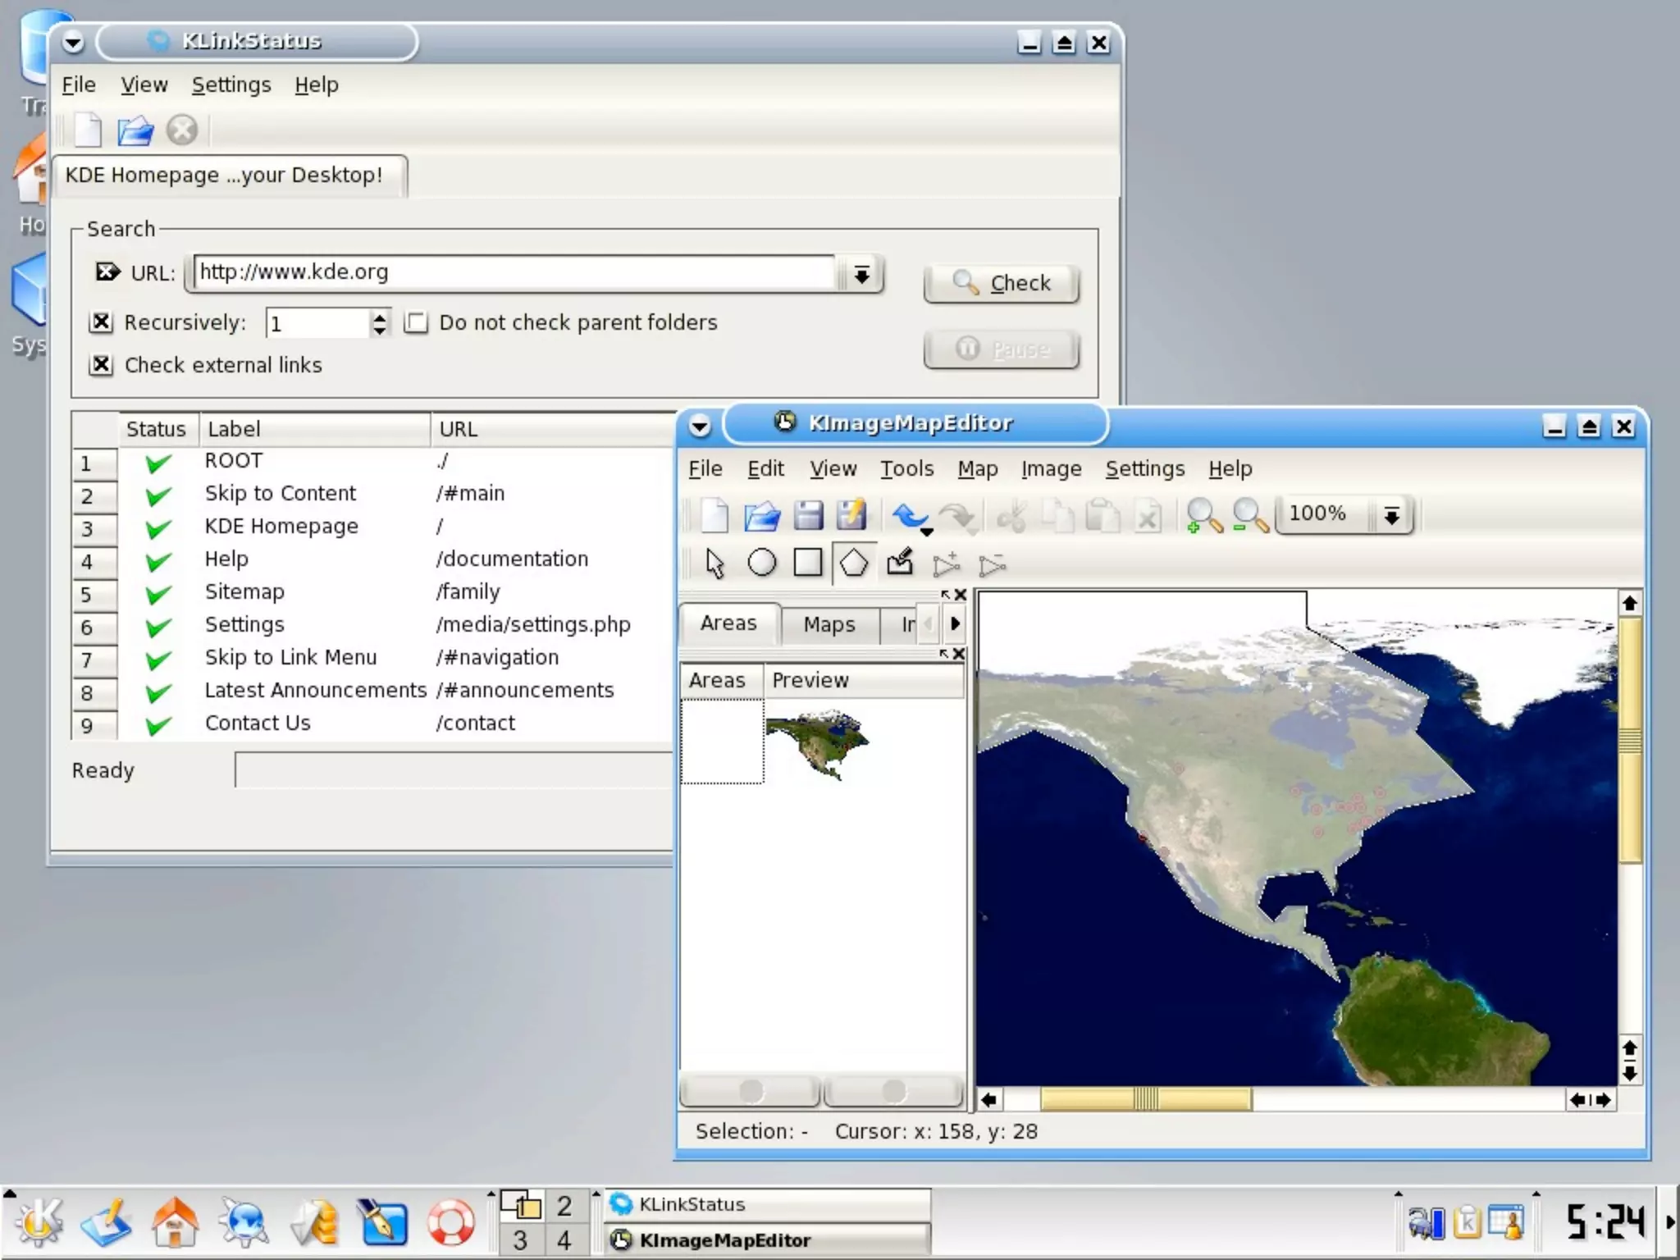Select the Polygon drawing tool

pyautogui.click(x=854, y=563)
